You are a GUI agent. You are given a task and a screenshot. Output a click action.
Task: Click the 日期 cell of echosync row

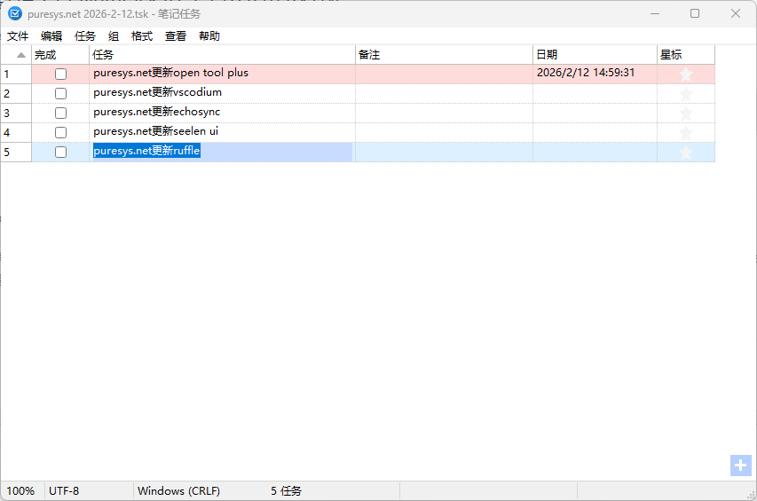[x=595, y=114]
